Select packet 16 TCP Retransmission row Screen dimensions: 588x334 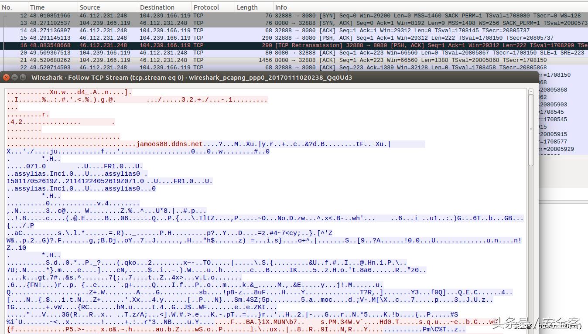[294, 45]
